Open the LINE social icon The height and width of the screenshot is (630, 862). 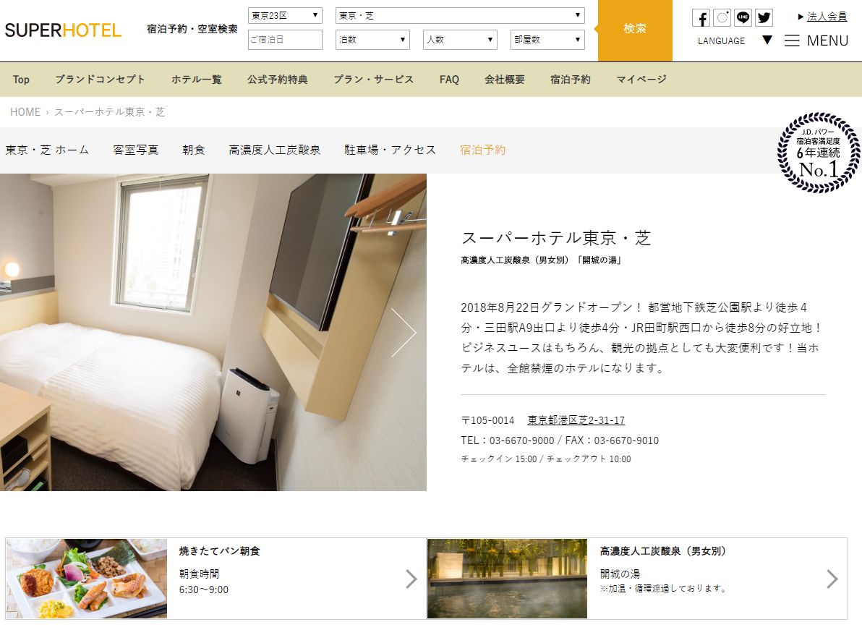point(743,17)
